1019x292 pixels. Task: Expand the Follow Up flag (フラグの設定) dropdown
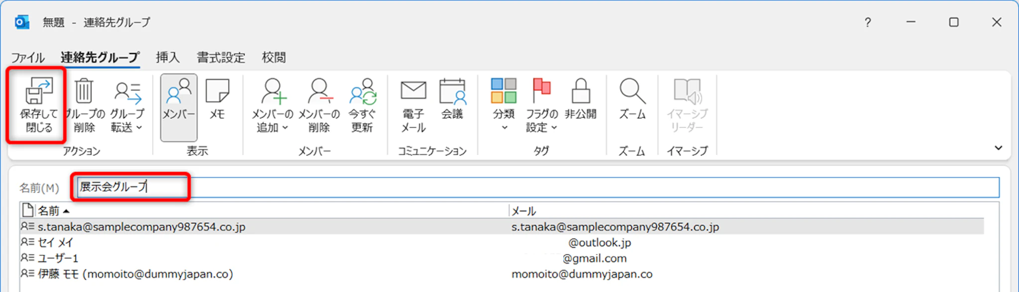point(541,107)
